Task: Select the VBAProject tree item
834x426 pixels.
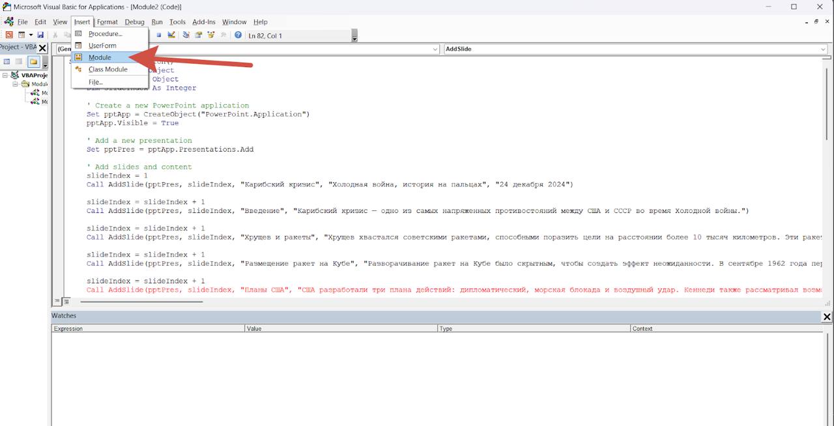Action: tap(34, 75)
